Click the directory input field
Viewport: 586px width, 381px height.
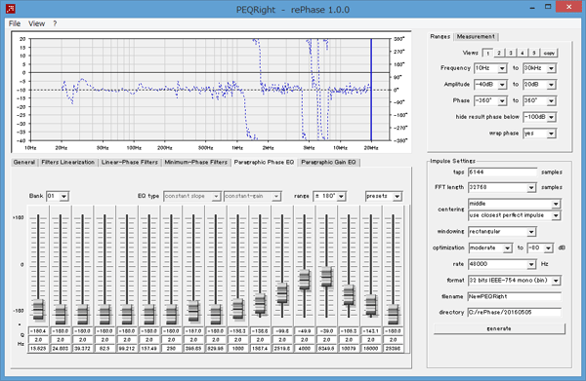tap(515, 313)
